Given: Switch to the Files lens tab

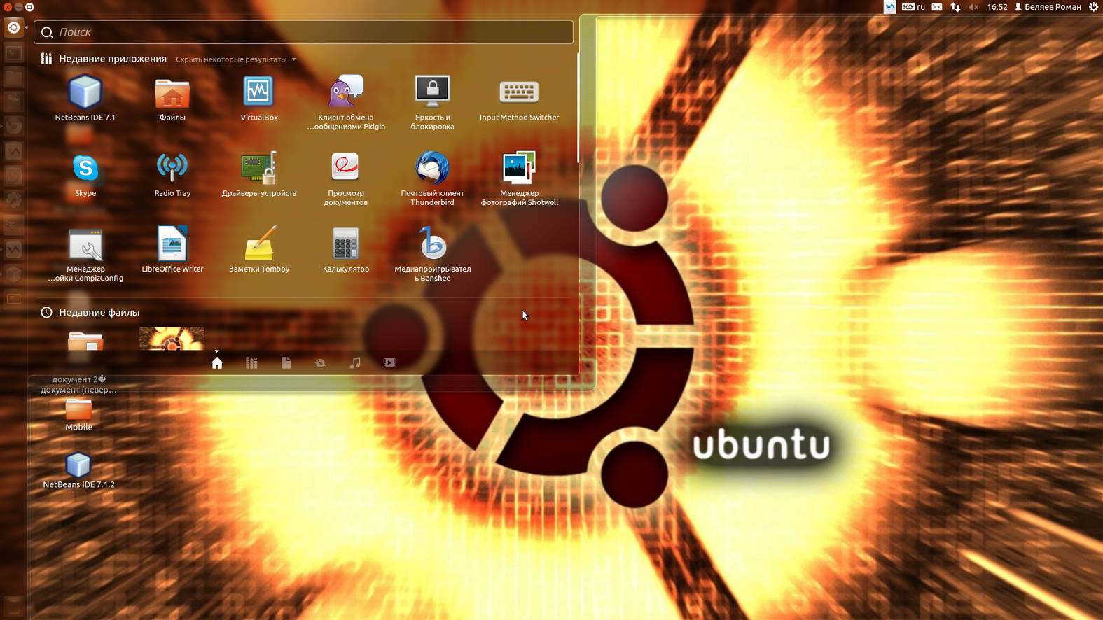Looking at the screenshot, I should coord(286,362).
